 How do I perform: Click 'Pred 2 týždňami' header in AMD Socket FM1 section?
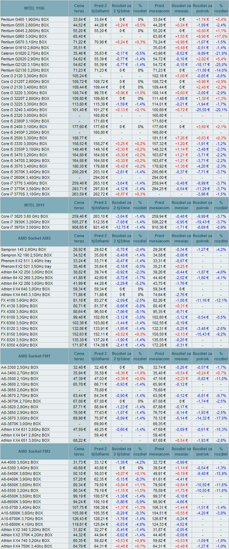pyautogui.click(x=101, y=356)
